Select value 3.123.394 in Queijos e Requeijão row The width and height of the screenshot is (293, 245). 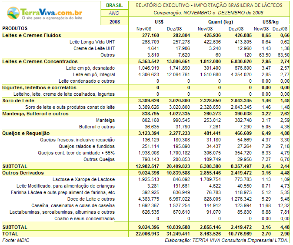click(149, 133)
